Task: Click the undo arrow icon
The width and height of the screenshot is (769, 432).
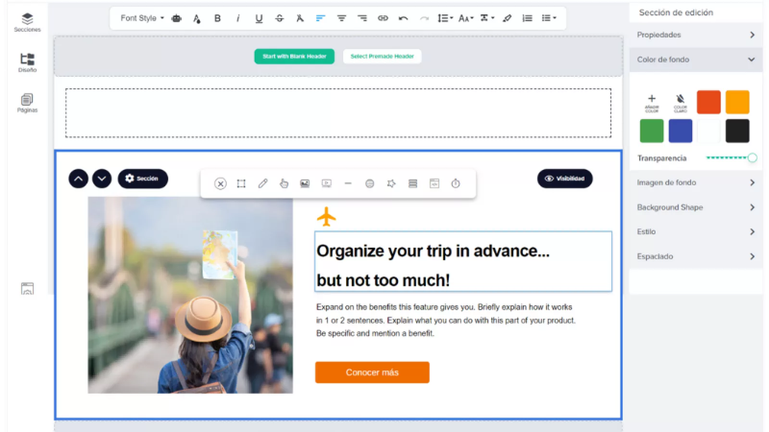Action: click(403, 18)
